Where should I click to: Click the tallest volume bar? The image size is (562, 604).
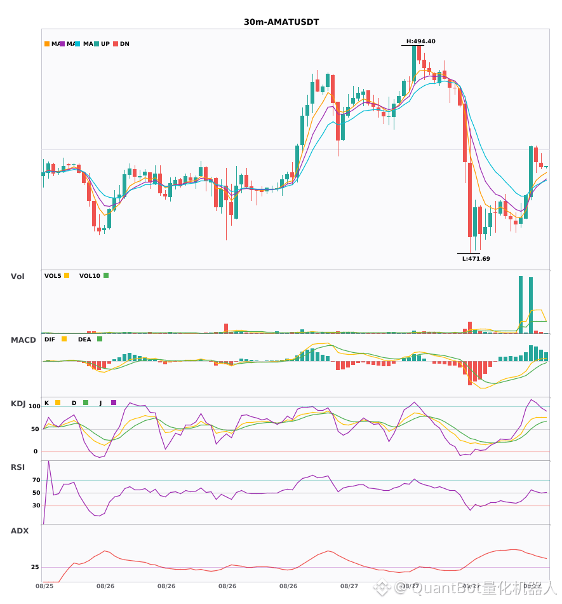coord(521,305)
